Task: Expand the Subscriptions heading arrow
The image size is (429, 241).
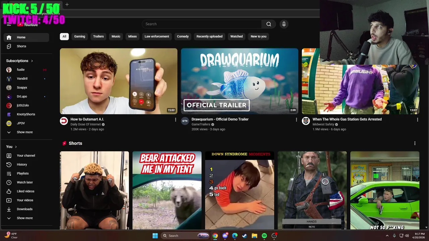Action: coord(32,61)
